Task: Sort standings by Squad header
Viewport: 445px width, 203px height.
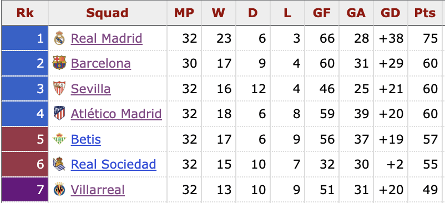Action: click(x=107, y=13)
